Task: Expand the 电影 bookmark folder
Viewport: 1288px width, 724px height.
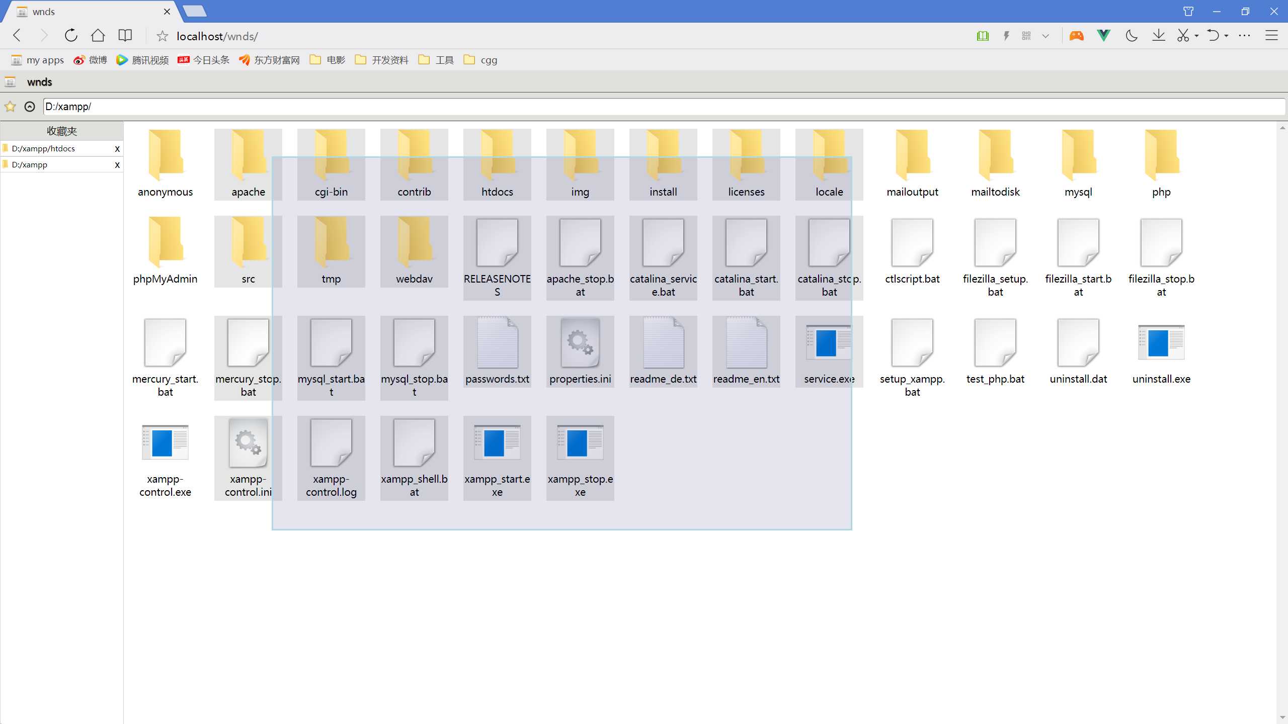Action: 328,60
